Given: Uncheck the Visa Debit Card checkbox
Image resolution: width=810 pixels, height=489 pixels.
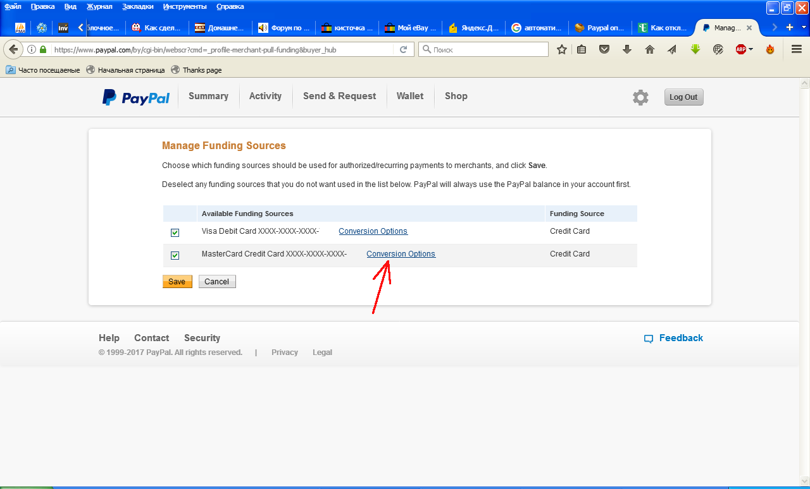Looking at the screenshot, I should [175, 232].
